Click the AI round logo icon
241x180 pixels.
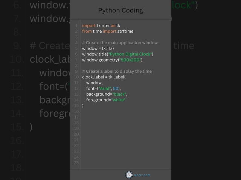(x=129, y=175)
